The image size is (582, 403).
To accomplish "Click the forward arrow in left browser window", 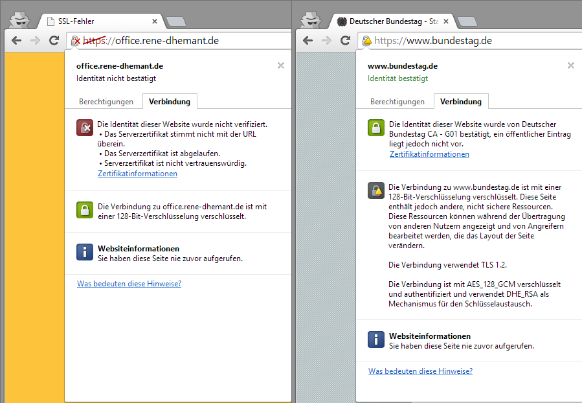I will point(36,41).
